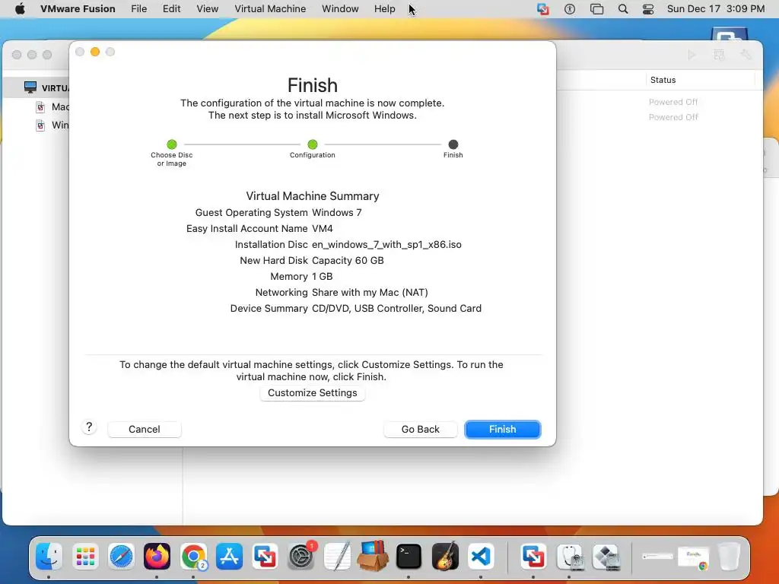Click the Settings wrench icon in library toolbar

tap(746, 55)
